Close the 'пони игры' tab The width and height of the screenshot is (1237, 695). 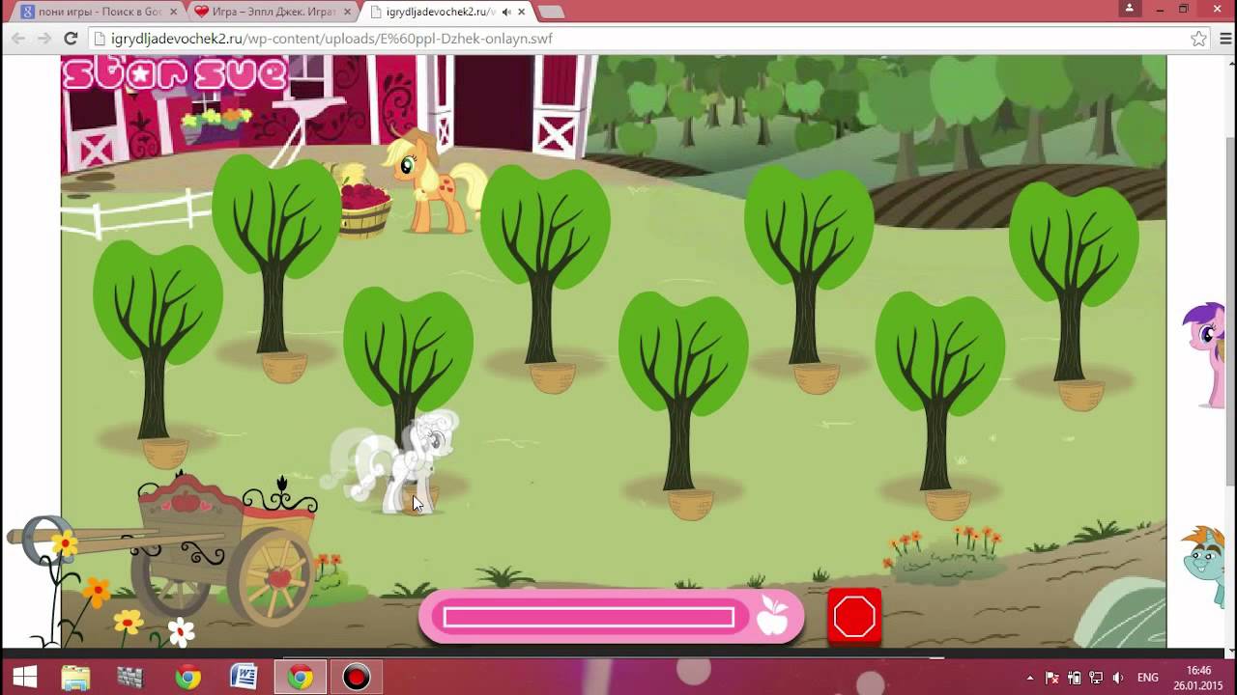tap(173, 12)
